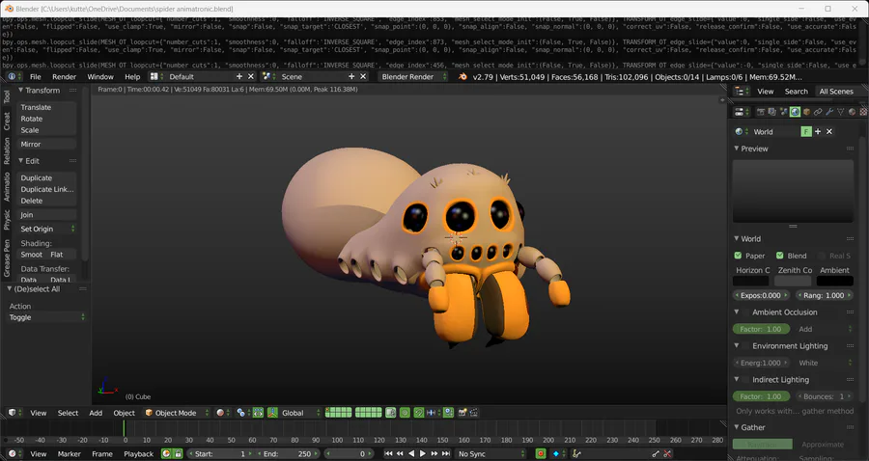The image size is (869, 461).
Task: Click the Smooth shading button
Action: pos(32,255)
